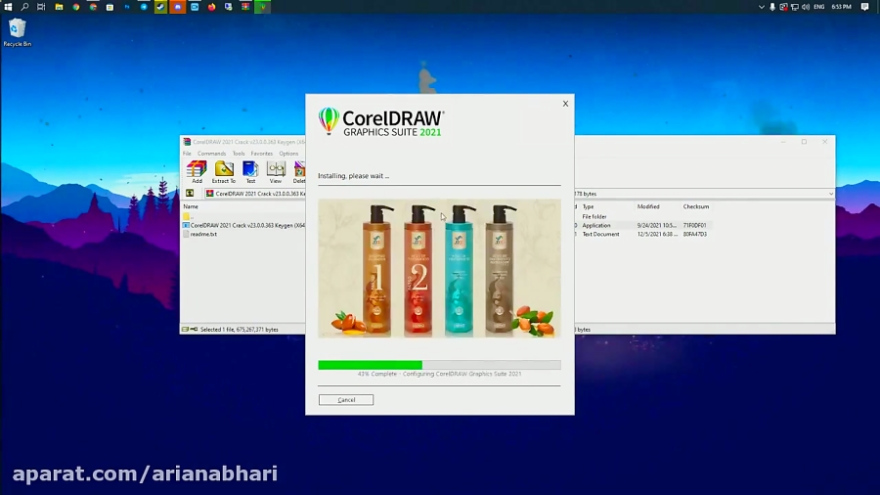Open Microsoft Store from the taskbar
880x495 pixels.
(110, 7)
